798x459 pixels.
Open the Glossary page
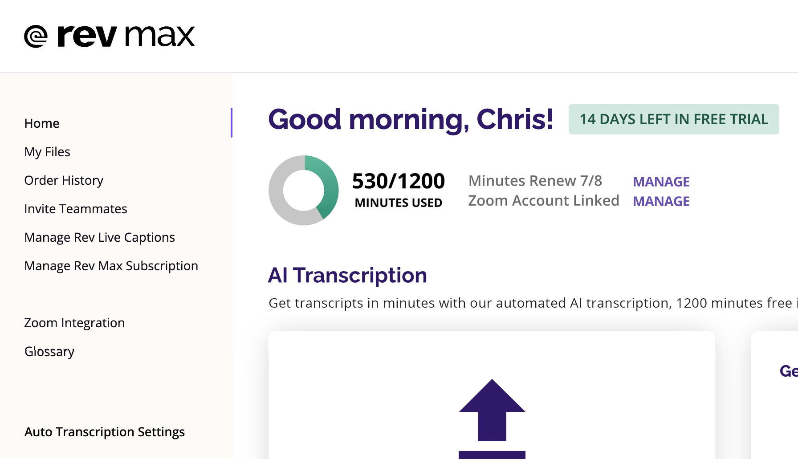tap(49, 351)
